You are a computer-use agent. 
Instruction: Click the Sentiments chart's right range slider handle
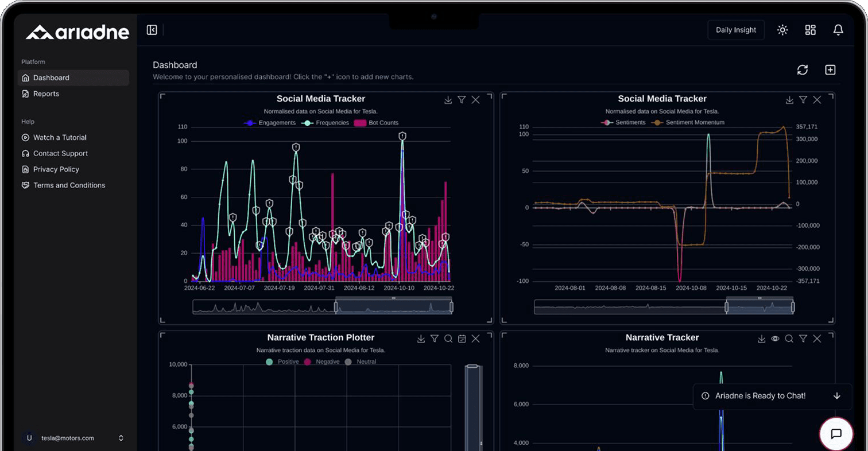tap(793, 307)
